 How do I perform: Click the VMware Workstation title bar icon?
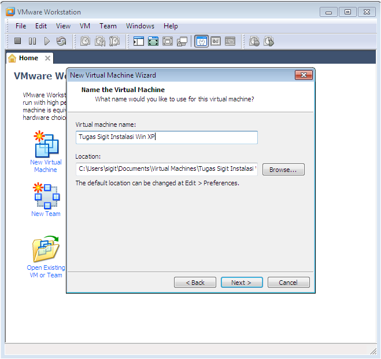point(10,12)
